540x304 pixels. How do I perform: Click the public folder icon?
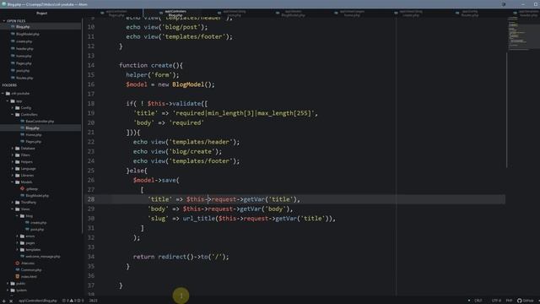coord(13,284)
